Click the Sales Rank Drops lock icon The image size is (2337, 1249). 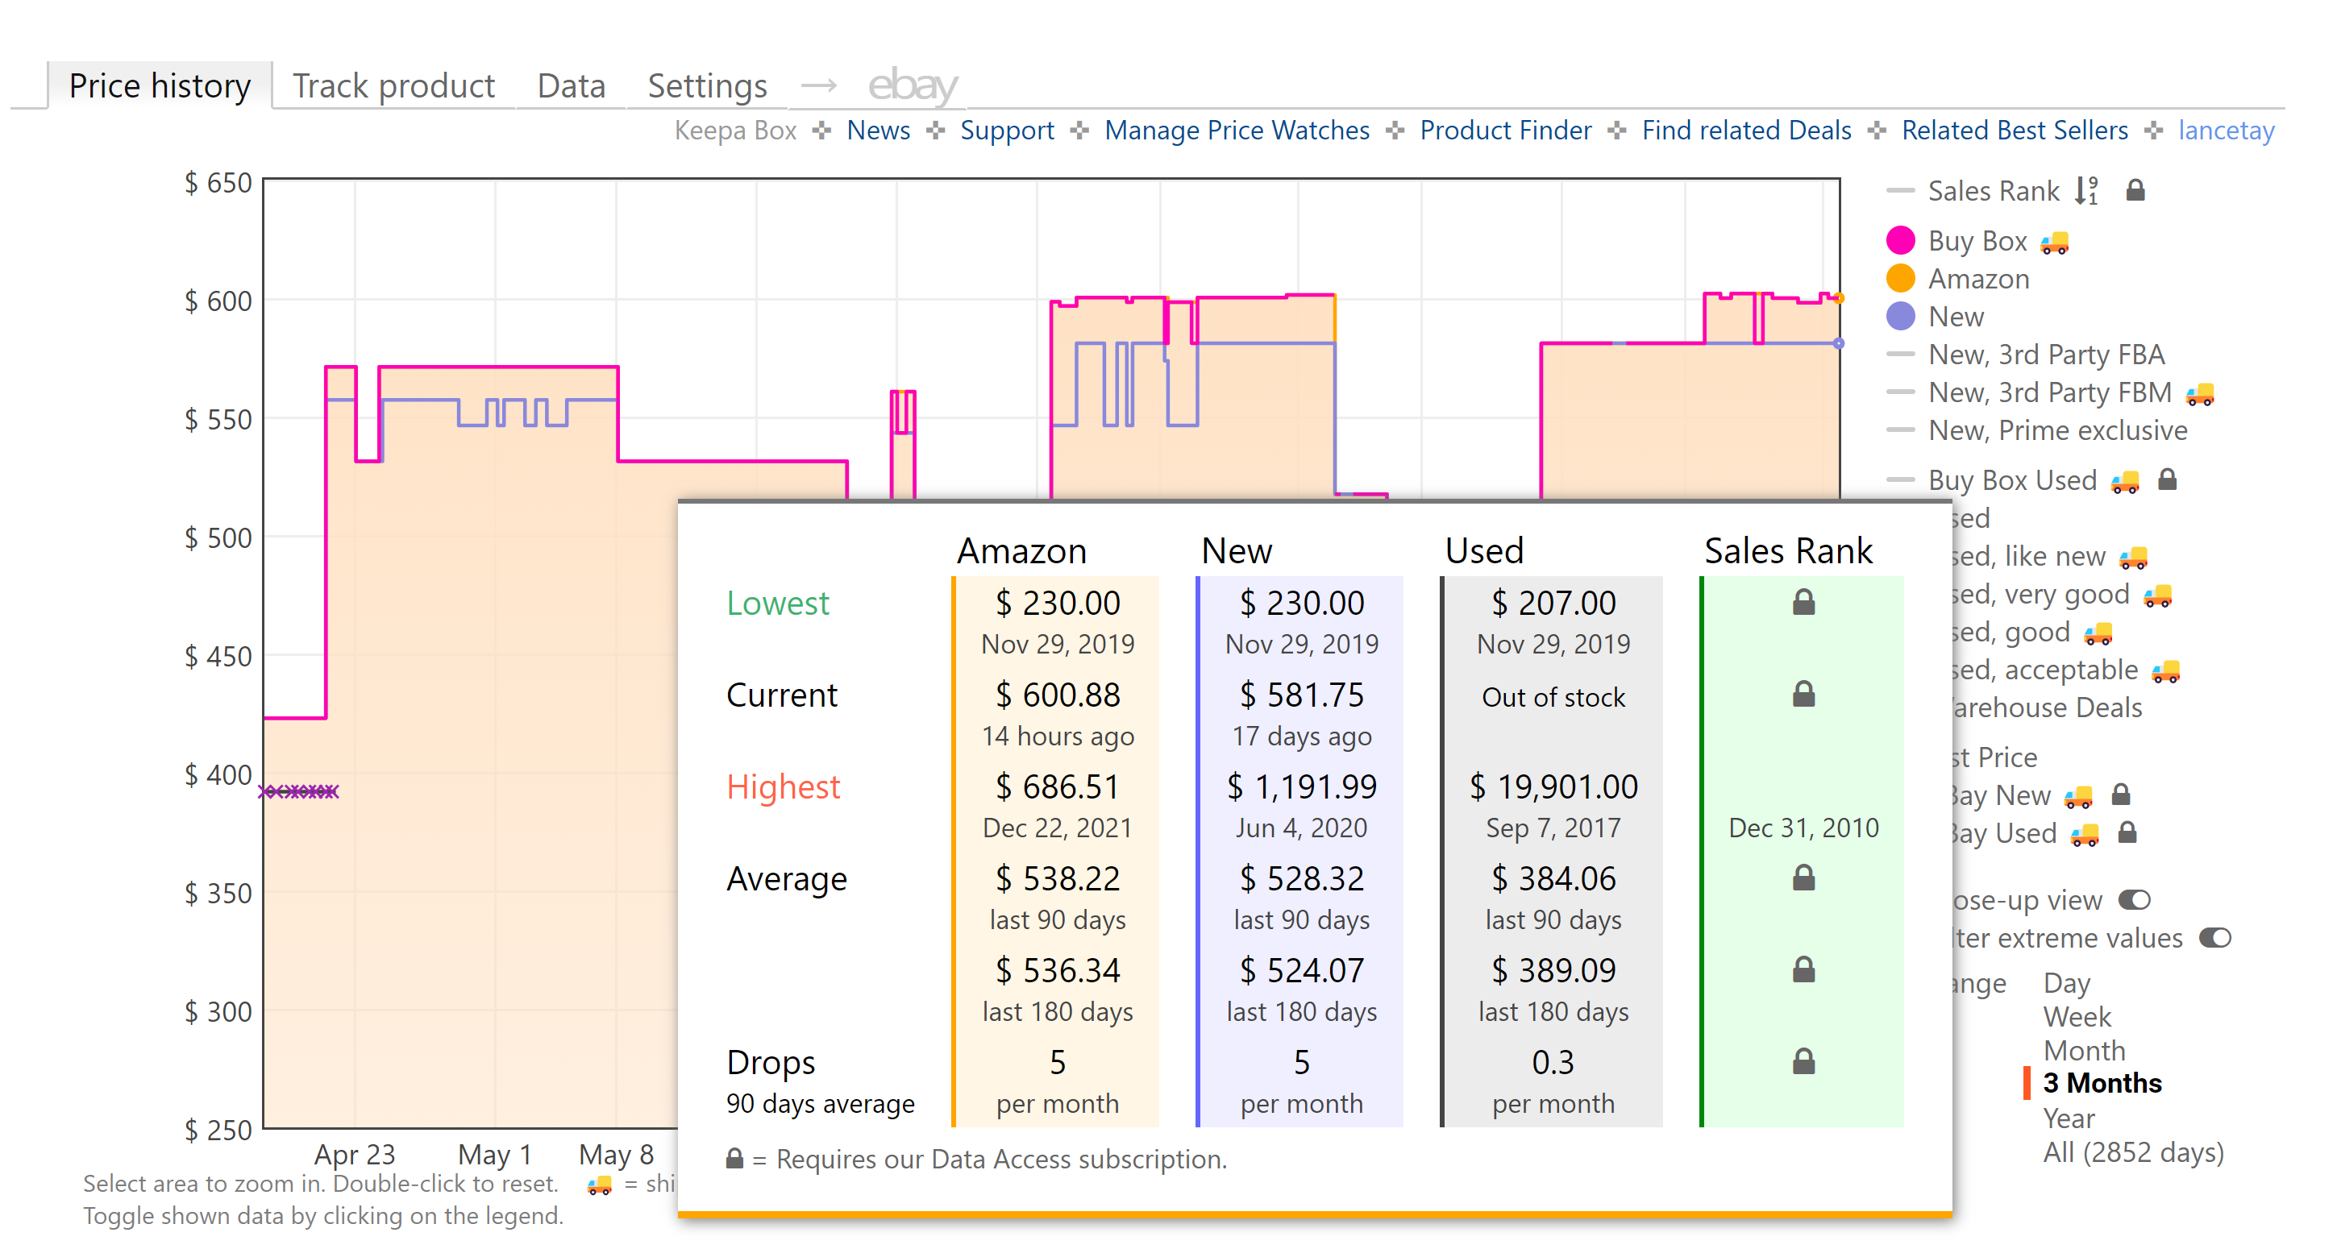(1803, 1061)
